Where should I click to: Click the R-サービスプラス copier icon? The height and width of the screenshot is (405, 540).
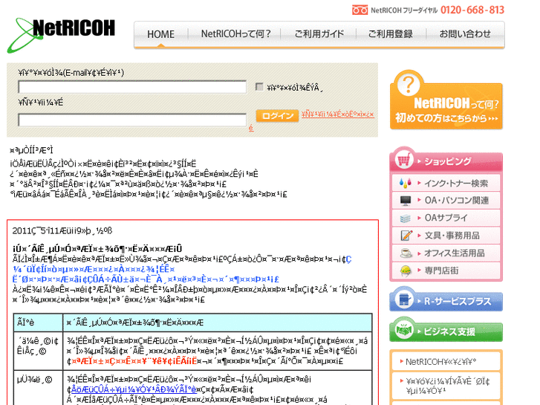(404, 299)
